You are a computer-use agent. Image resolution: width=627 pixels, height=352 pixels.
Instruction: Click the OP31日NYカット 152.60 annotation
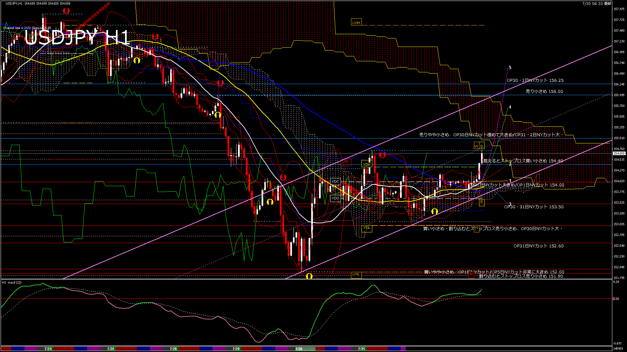(538, 246)
